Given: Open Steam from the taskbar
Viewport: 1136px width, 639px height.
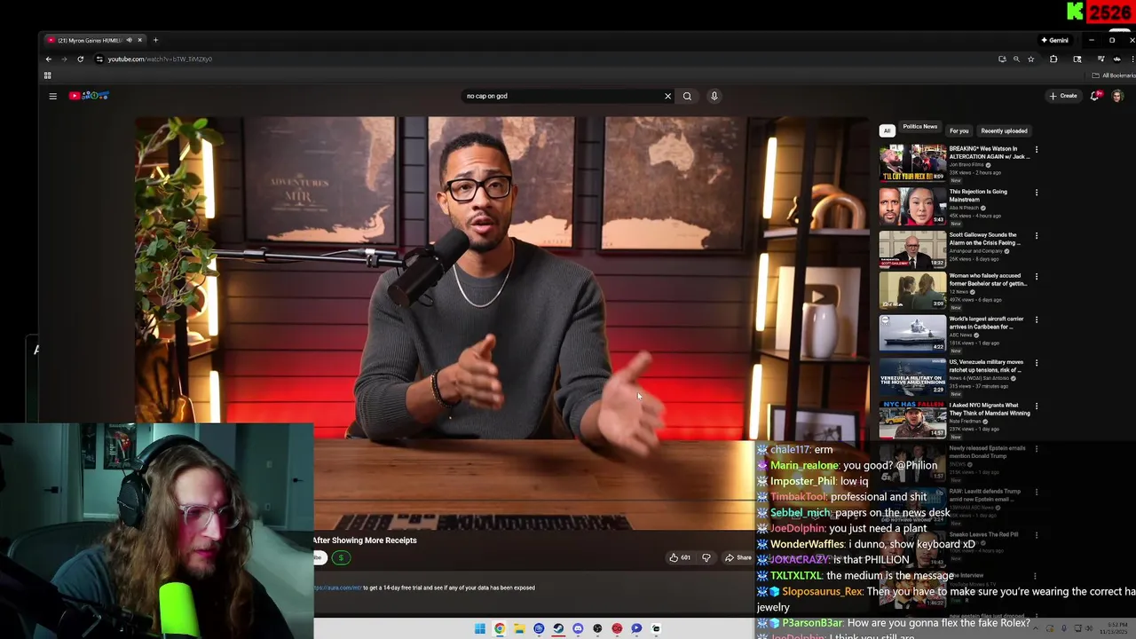Looking at the screenshot, I should point(558,628).
